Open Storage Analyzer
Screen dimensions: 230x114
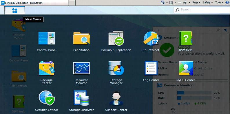tap(81, 101)
